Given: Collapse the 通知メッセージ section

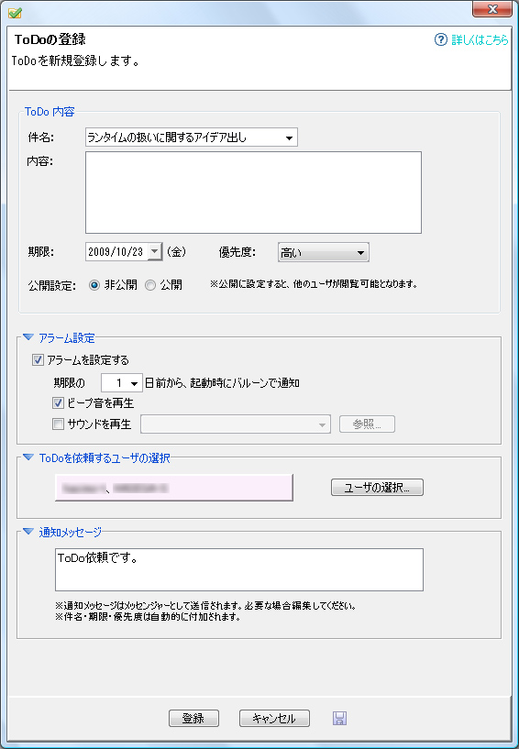Looking at the screenshot, I should pyautogui.click(x=28, y=531).
